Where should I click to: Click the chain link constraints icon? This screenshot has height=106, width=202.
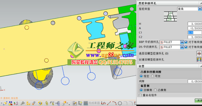coord(47,103)
